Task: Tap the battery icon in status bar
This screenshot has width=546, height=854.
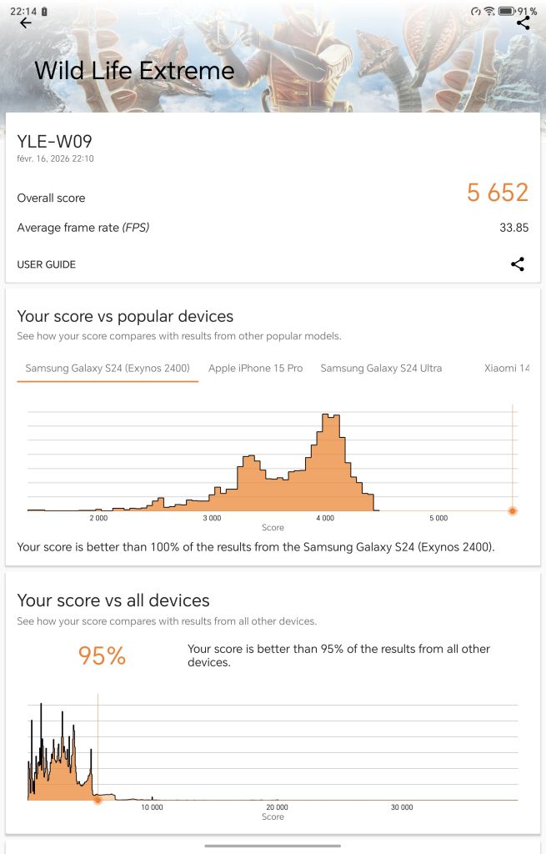Action: tap(506, 11)
